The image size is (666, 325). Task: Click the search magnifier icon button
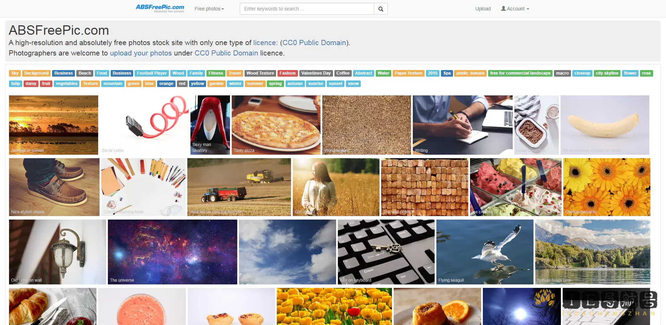coord(381,9)
